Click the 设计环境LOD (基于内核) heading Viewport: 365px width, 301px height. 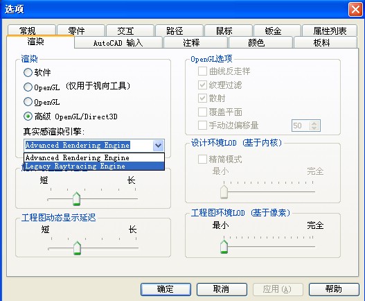[x=236, y=143]
